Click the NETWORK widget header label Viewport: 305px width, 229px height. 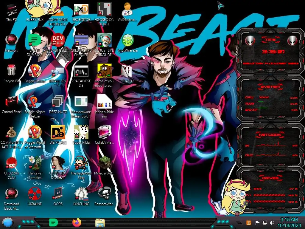[270, 135]
